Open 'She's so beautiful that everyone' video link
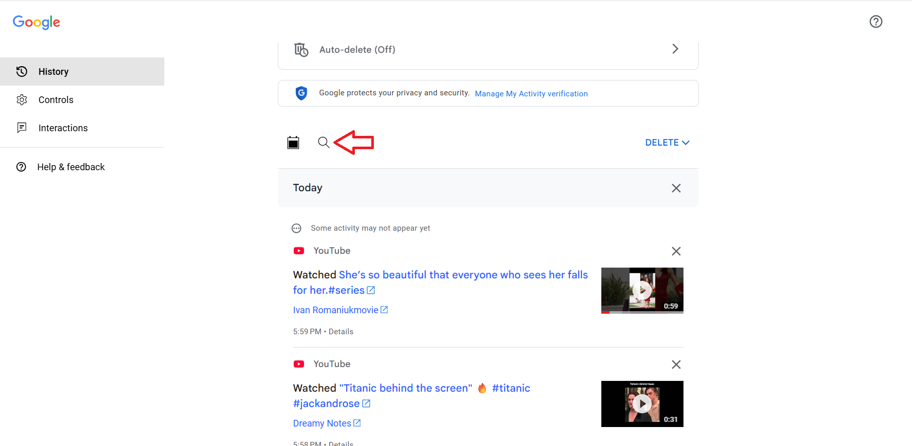 (440, 282)
